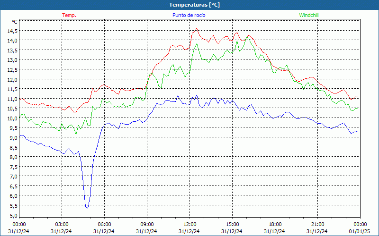Click the "8,0" y-axis value

(14, 157)
